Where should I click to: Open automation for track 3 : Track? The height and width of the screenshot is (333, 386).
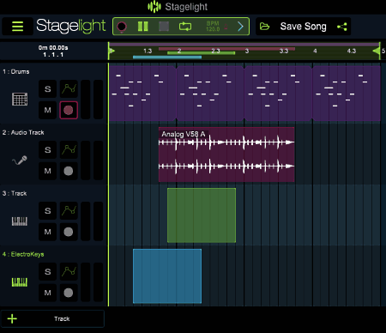coord(69,211)
